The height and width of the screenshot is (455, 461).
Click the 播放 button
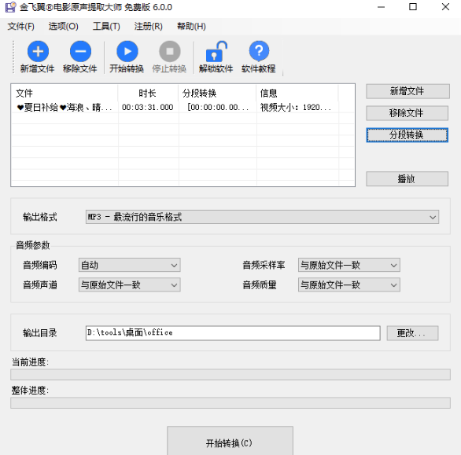(407, 179)
